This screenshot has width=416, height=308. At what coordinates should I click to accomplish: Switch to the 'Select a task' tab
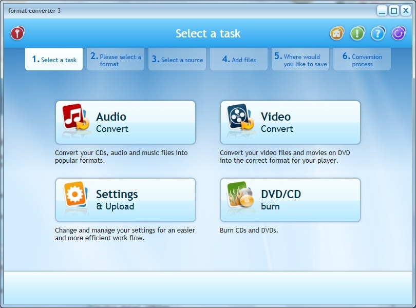53,59
